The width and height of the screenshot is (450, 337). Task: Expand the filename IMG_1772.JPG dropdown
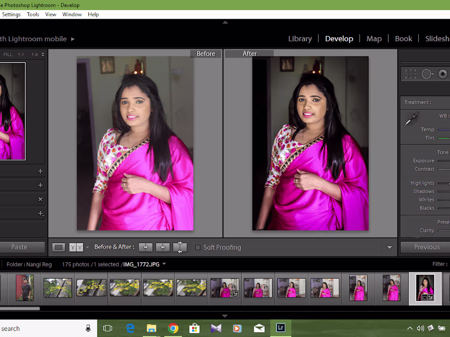click(x=164, y=264)
